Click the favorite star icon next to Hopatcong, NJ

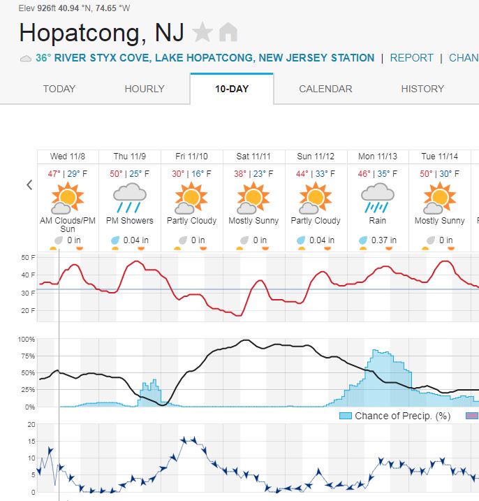tap(202, 32)
